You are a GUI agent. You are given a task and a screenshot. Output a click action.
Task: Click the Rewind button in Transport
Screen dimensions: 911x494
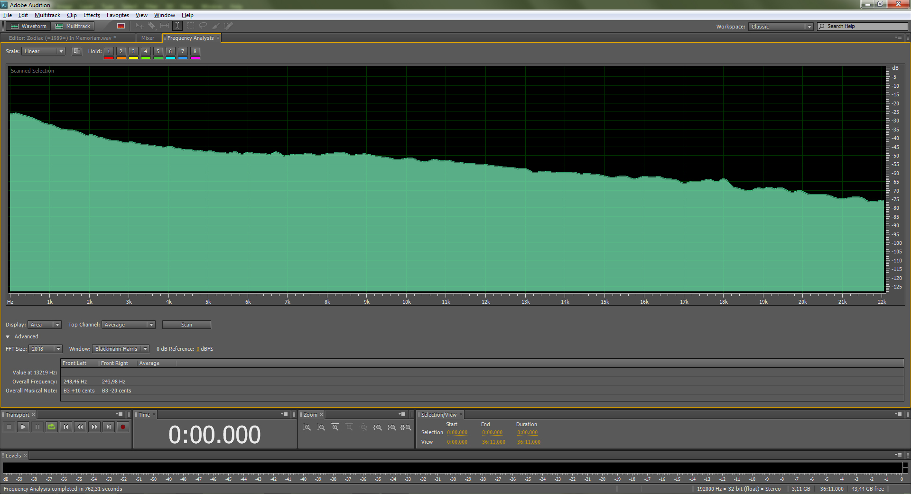80,427
